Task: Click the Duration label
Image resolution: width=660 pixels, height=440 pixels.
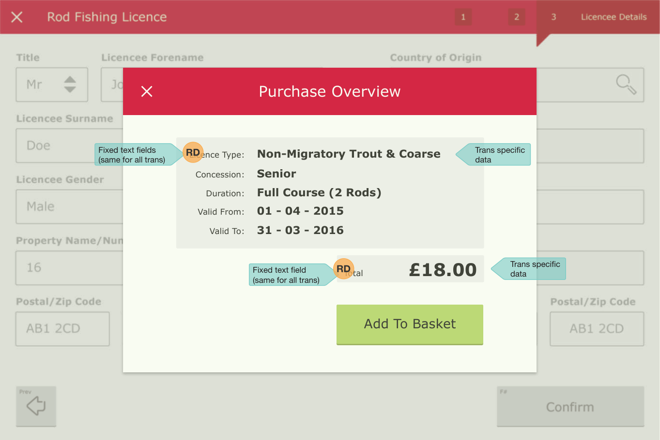Action: 225,193
